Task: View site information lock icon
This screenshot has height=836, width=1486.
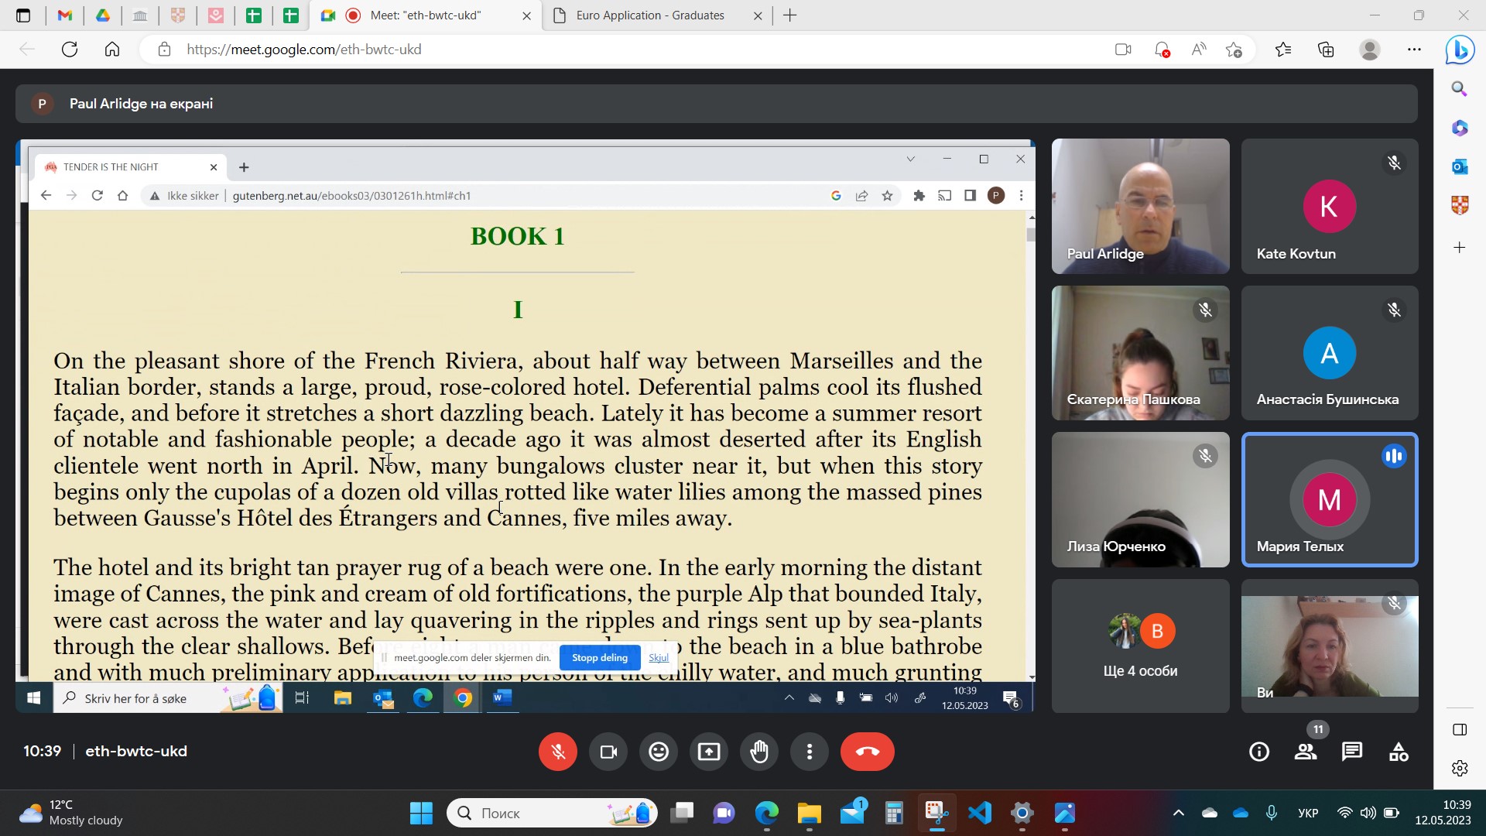Action: pos(164,50)
